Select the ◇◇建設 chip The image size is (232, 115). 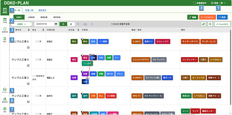[x=103, y=41]
